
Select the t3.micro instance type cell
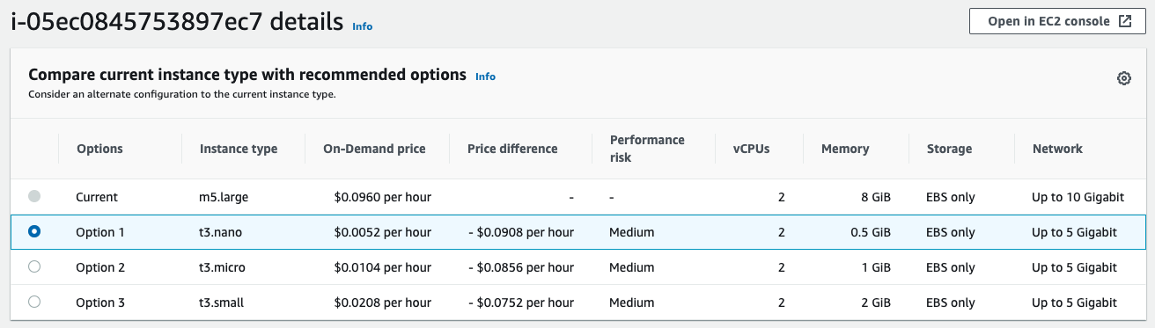click(222, 267)
